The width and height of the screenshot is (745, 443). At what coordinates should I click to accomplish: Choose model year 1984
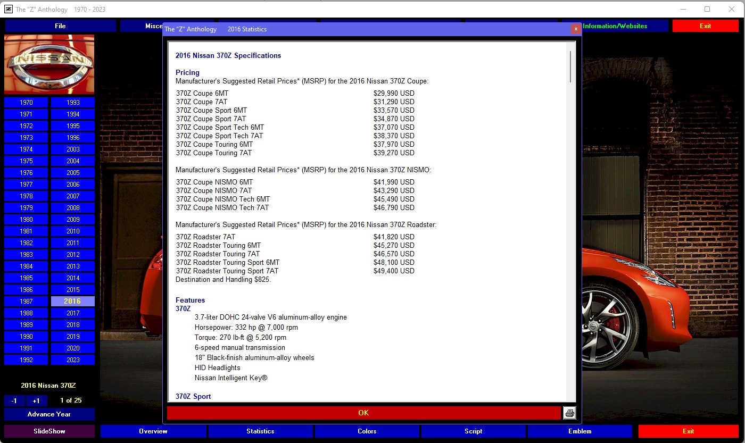[x=26, y=266]
